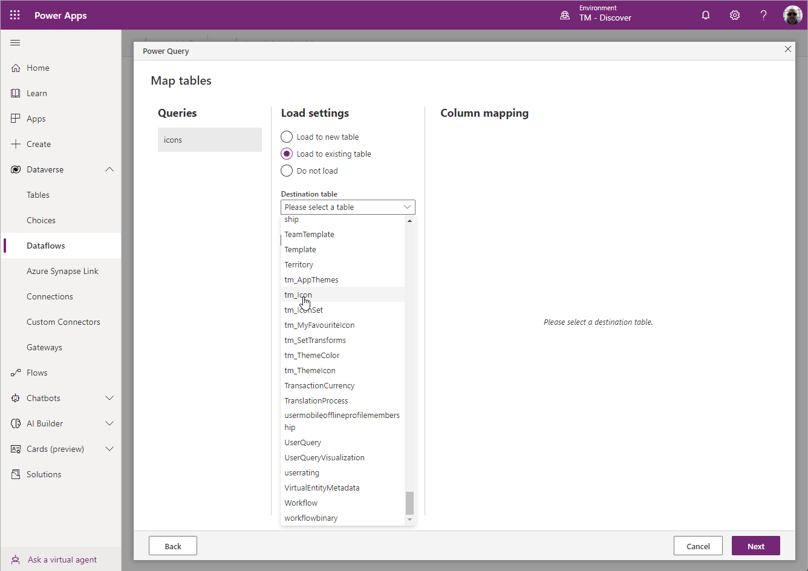
Task: Choose Template from the table list
Action: [343, 249]
